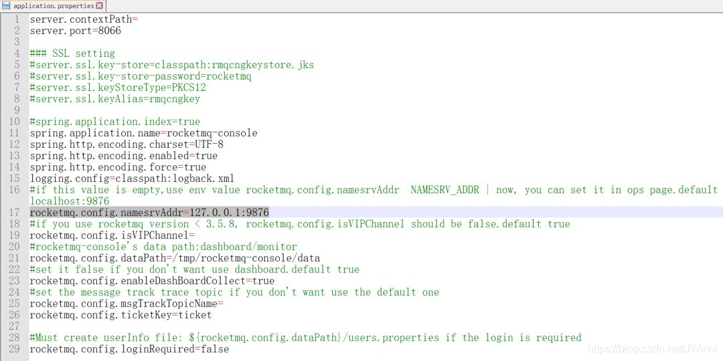723x361 pixels.
Task: Click the rocketmq.config.msgTrackTopicName= line
Action: [x=127, y=304]
